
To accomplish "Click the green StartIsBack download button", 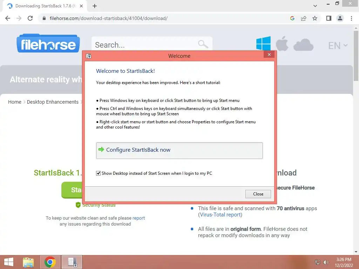I will [x=72, y=190].
